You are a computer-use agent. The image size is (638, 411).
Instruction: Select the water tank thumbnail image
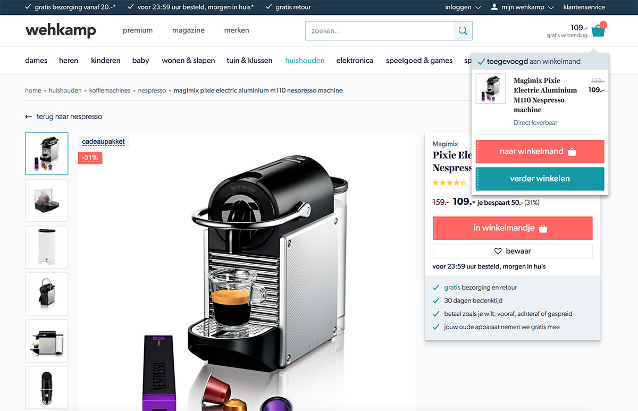[47, 247]
